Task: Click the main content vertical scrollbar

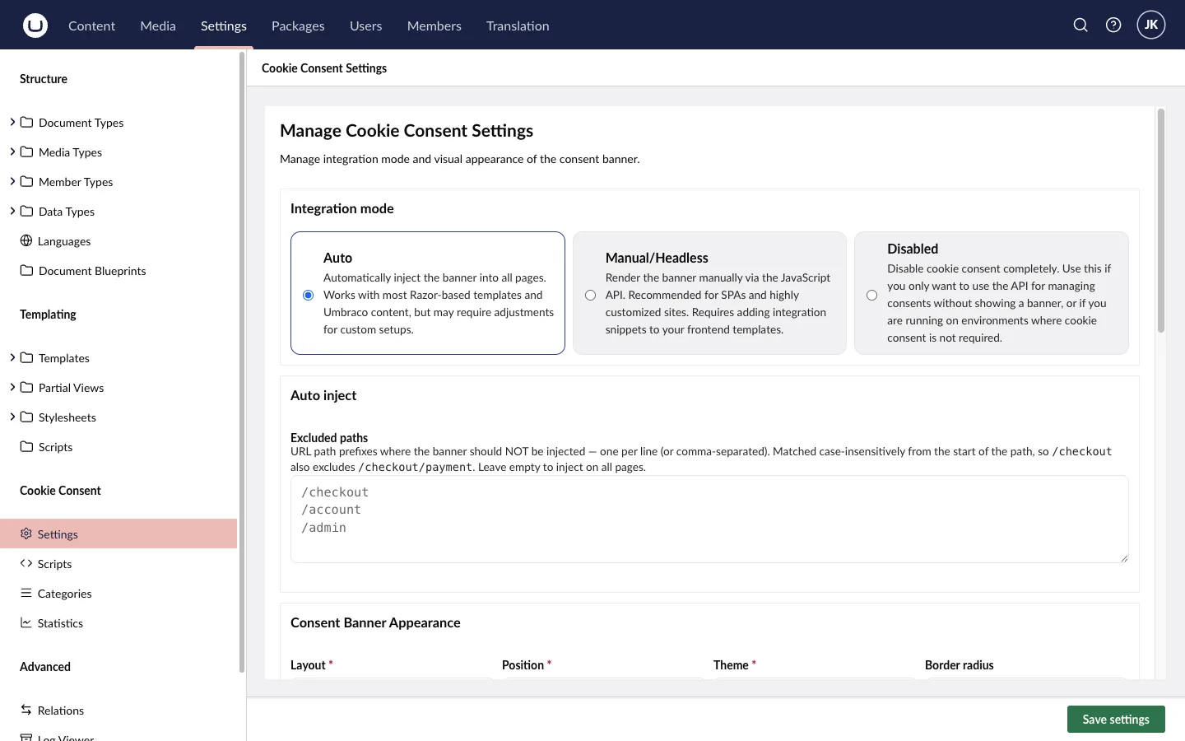Action: pos(1161,221)
